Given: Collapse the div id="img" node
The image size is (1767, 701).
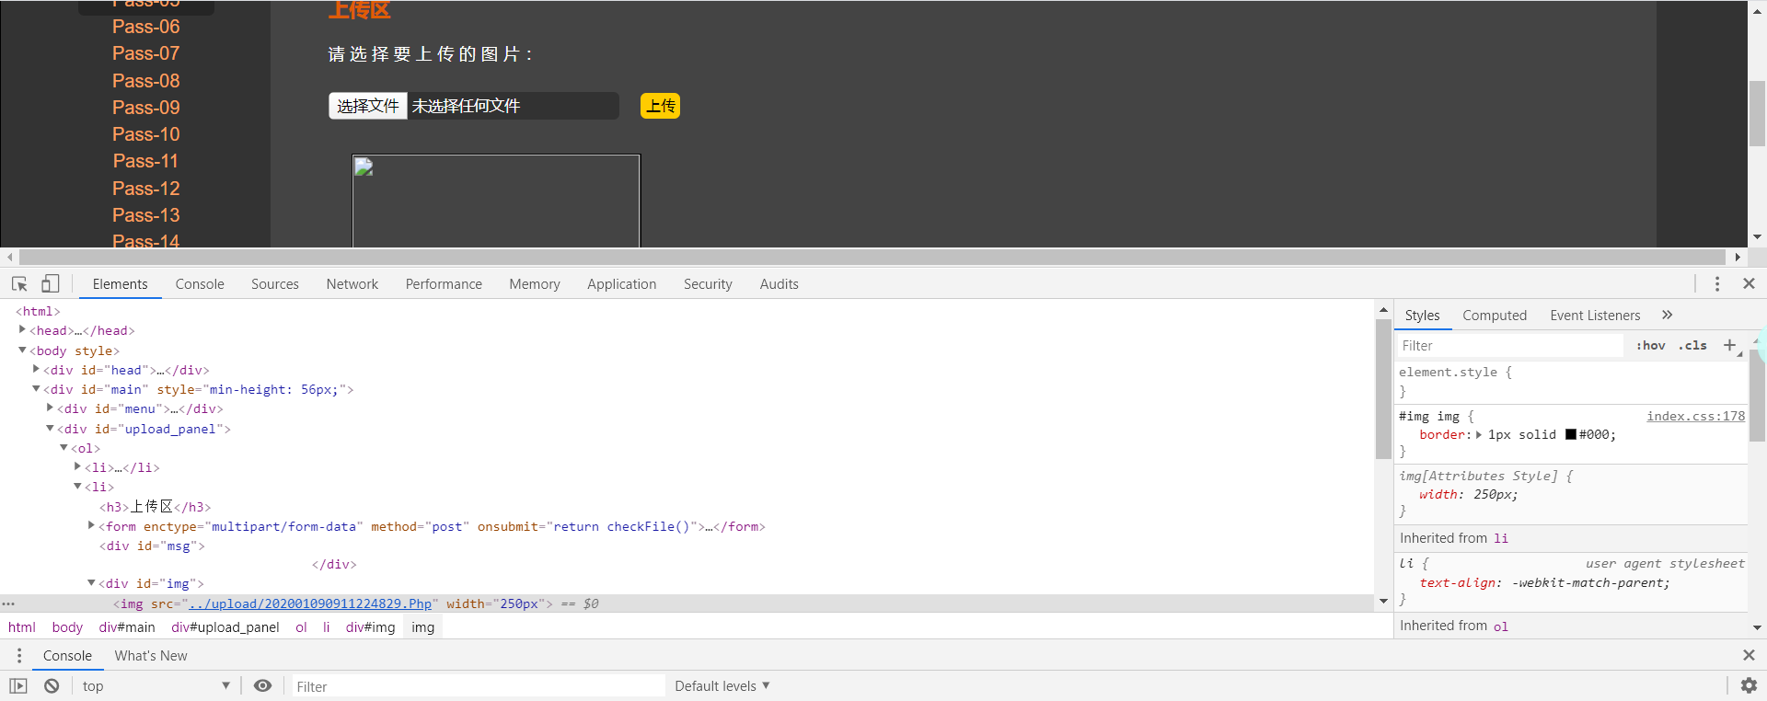Looking at the screenshot, I should (x=91, y=583).
